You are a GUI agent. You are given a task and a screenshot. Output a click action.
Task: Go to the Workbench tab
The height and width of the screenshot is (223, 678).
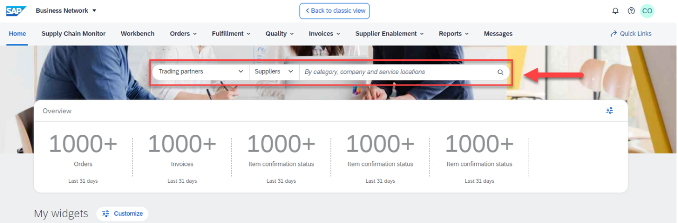(x=138, y=34)
